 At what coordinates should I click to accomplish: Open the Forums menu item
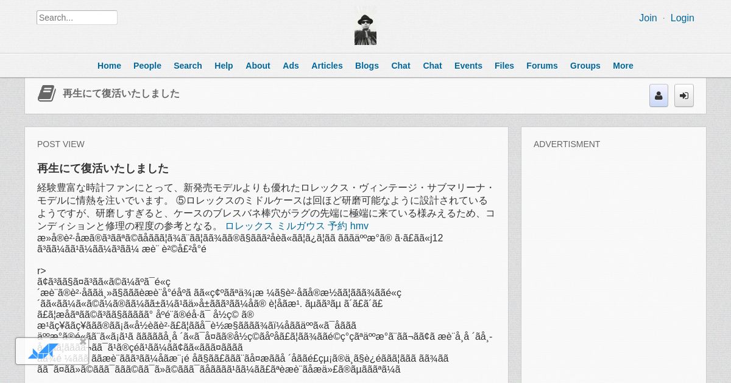tap(542, 66)
